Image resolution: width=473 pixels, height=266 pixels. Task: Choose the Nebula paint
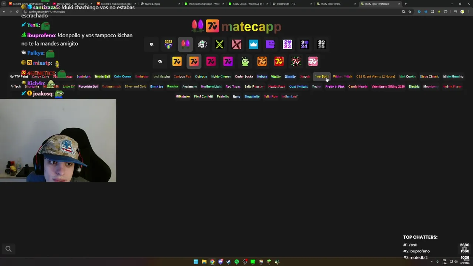(262, 76)
